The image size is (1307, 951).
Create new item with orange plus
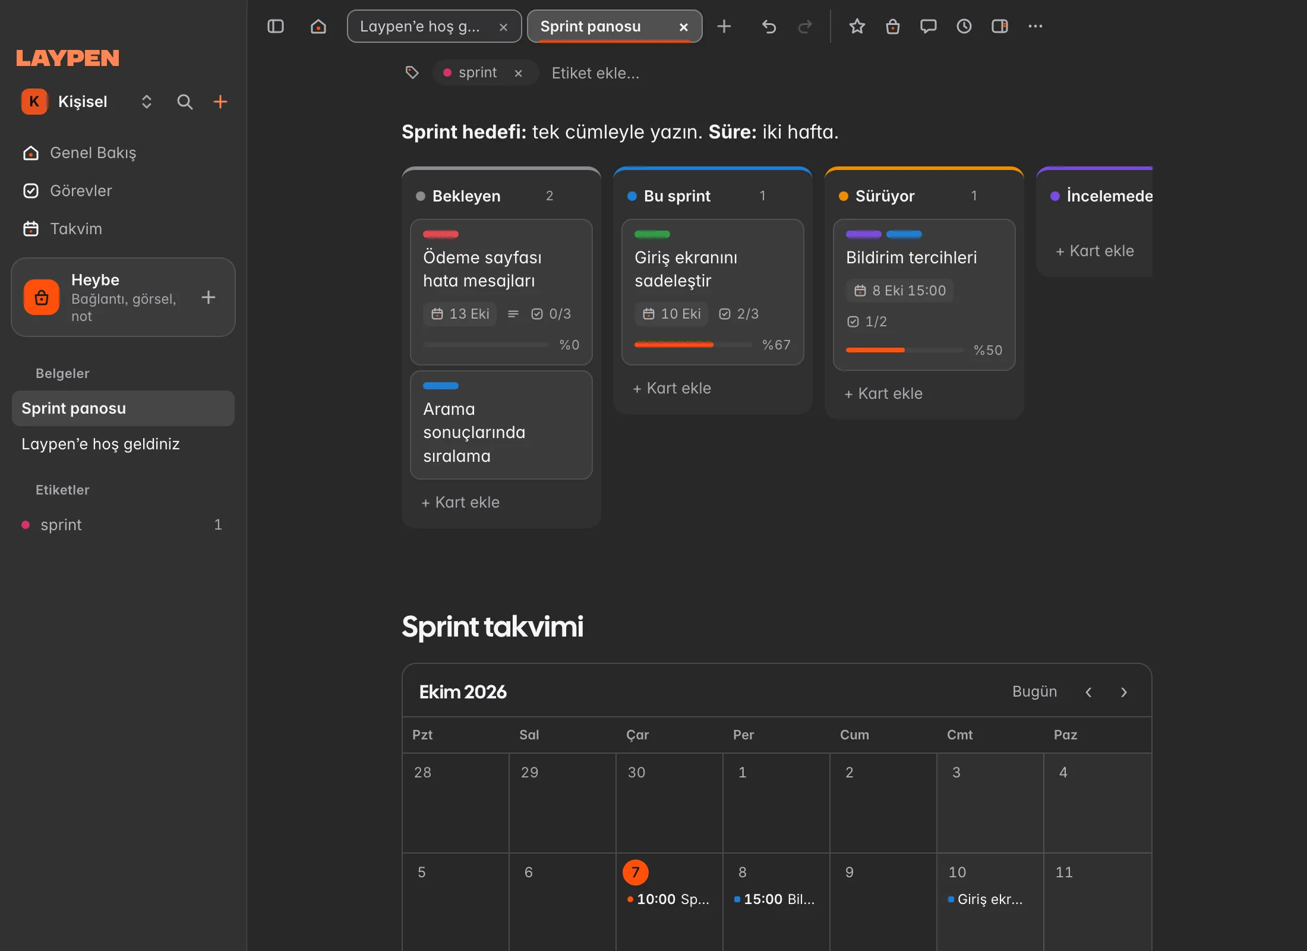[220, 102]
